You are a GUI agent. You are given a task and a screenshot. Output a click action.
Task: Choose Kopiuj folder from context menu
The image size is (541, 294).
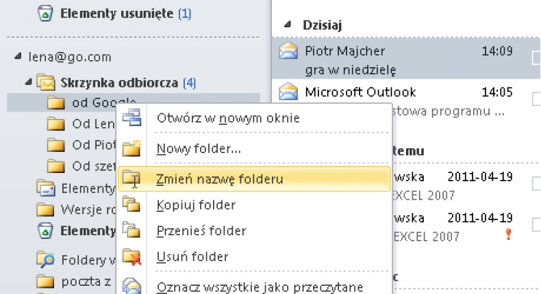tap(196, 205)
